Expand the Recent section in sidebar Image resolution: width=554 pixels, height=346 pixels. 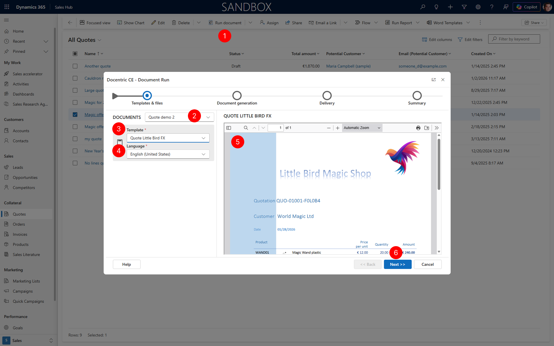(46, 41)
